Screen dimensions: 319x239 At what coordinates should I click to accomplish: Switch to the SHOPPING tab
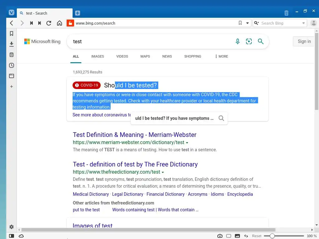[x=193, y=57]
